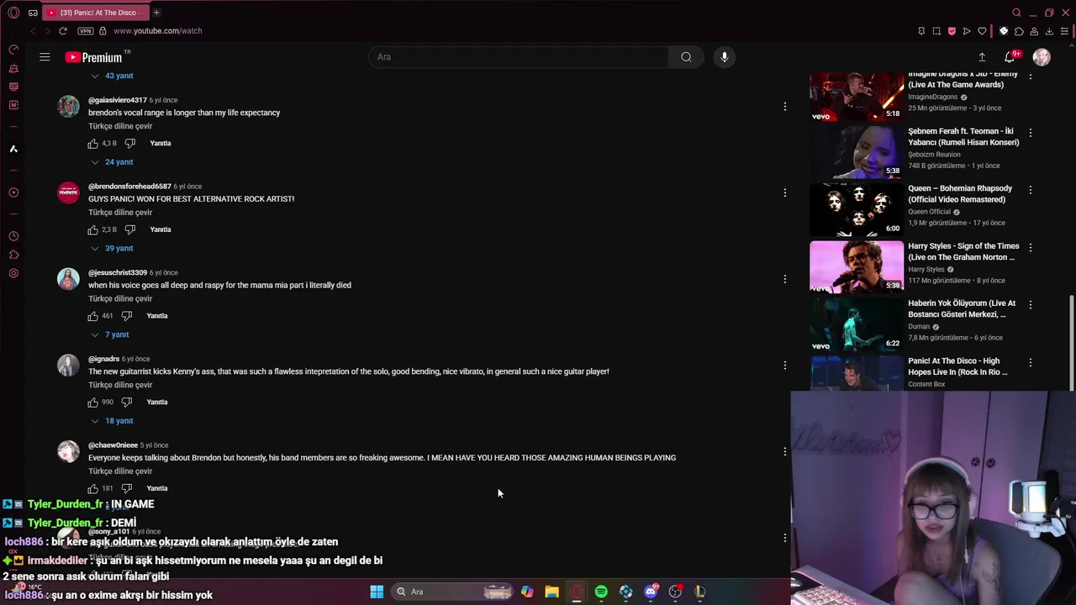The image size is (1076, 605).
Task: Open Panic! At The Disco High Hopes title
Action: tap(957, 366)
